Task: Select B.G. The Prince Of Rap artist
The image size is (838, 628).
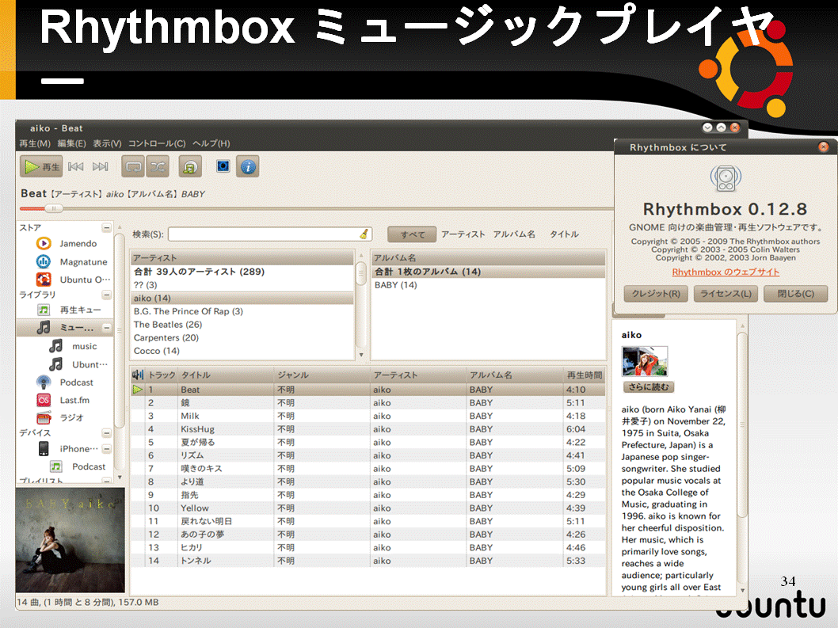Action: point(242,311)
